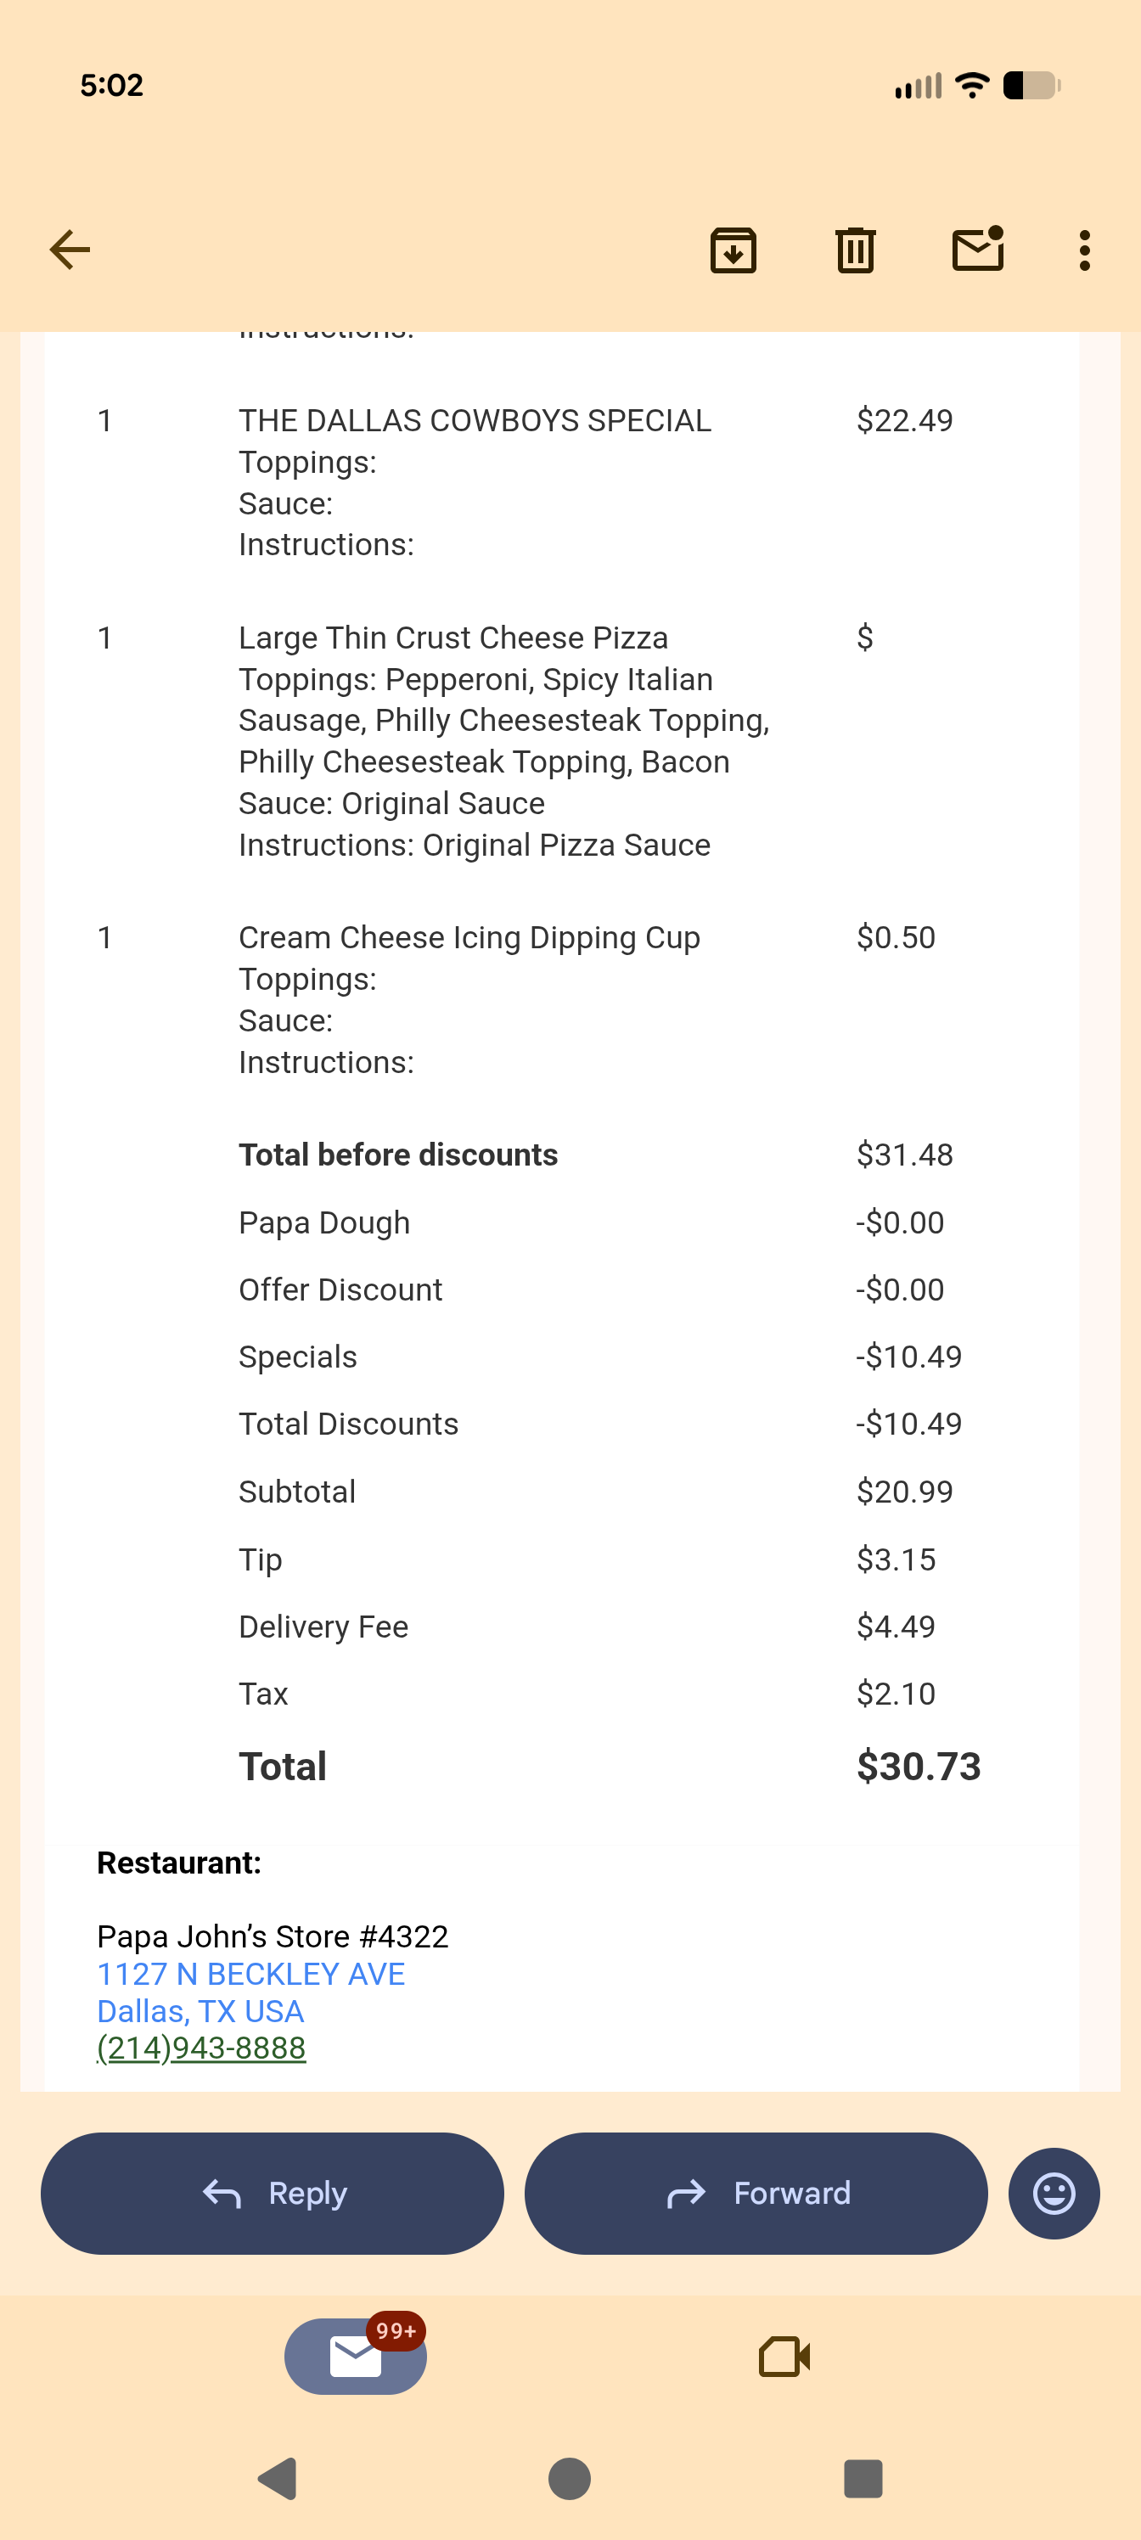Switch to the Mail tab
Screen dimensions: 1141x2540
(355, 2357)
